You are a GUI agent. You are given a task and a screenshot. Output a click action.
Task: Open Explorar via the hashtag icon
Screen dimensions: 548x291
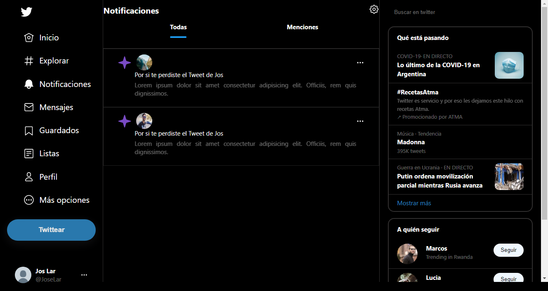[x=28, y=61]
